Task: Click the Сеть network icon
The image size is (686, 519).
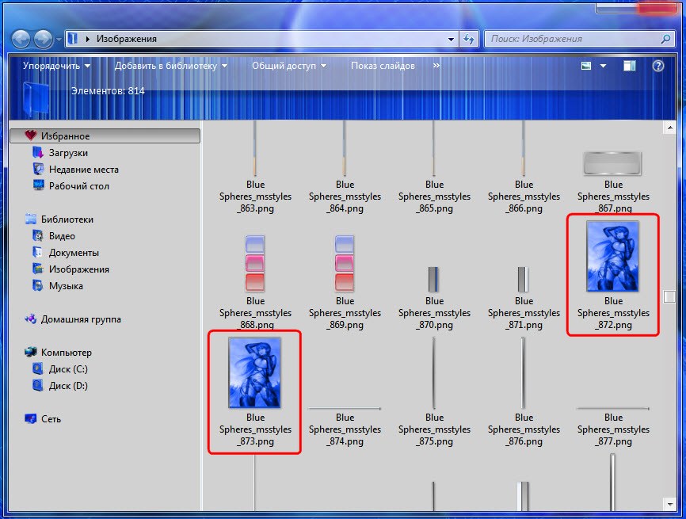Action: [x=31, y=418]
